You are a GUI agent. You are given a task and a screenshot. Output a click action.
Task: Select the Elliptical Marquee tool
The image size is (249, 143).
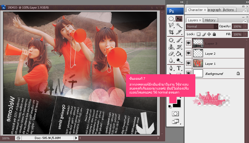pyautogui.click(x=171, y=19)
